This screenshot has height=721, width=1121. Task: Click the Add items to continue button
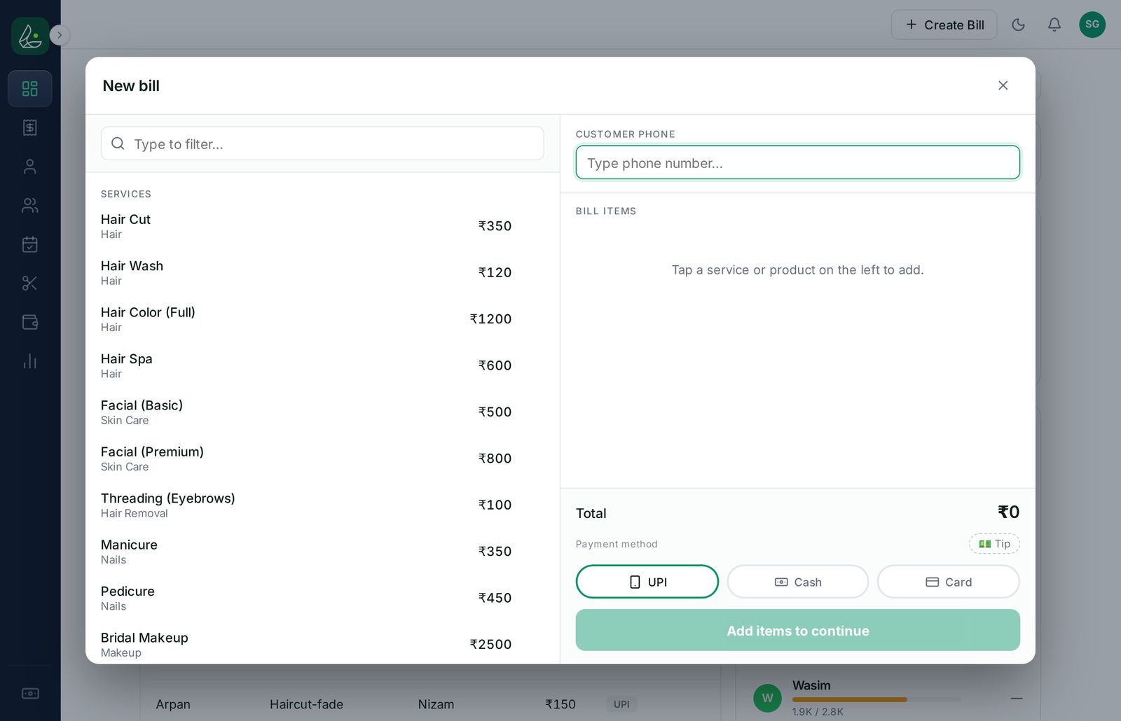[798, 630]
